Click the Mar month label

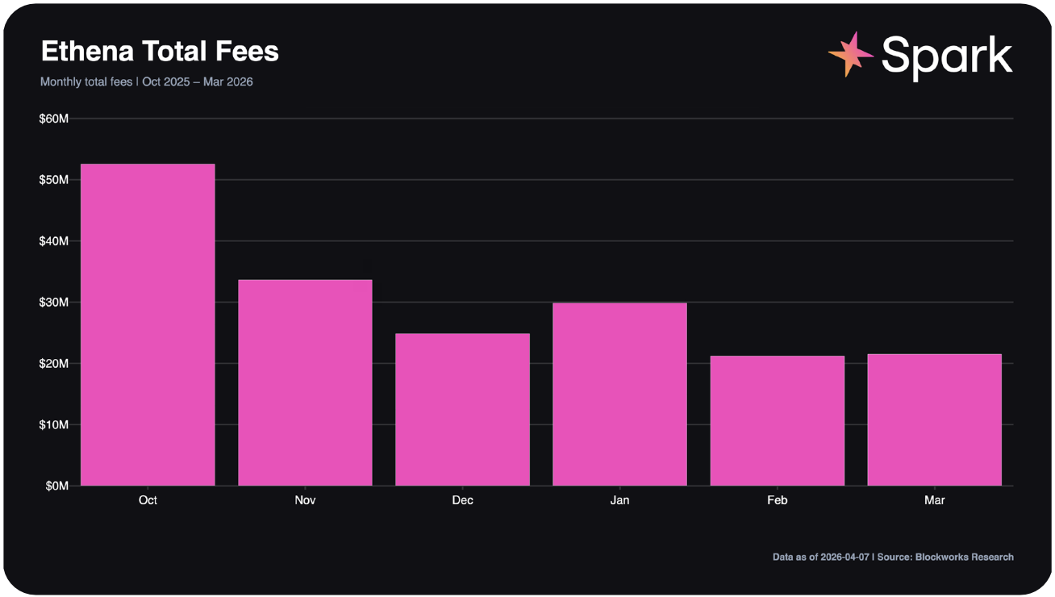click(x=934, y=500)
